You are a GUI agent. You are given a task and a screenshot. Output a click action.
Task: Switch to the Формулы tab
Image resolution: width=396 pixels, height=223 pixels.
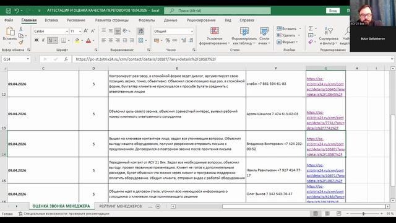147,20
